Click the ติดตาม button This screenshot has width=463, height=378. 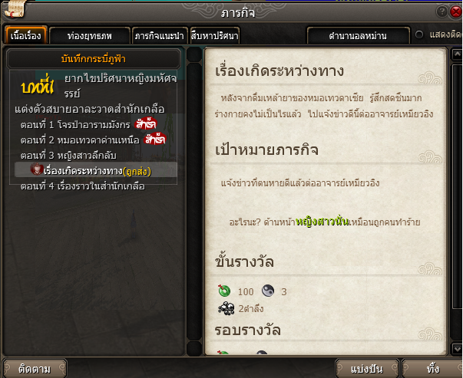[35, 369]
